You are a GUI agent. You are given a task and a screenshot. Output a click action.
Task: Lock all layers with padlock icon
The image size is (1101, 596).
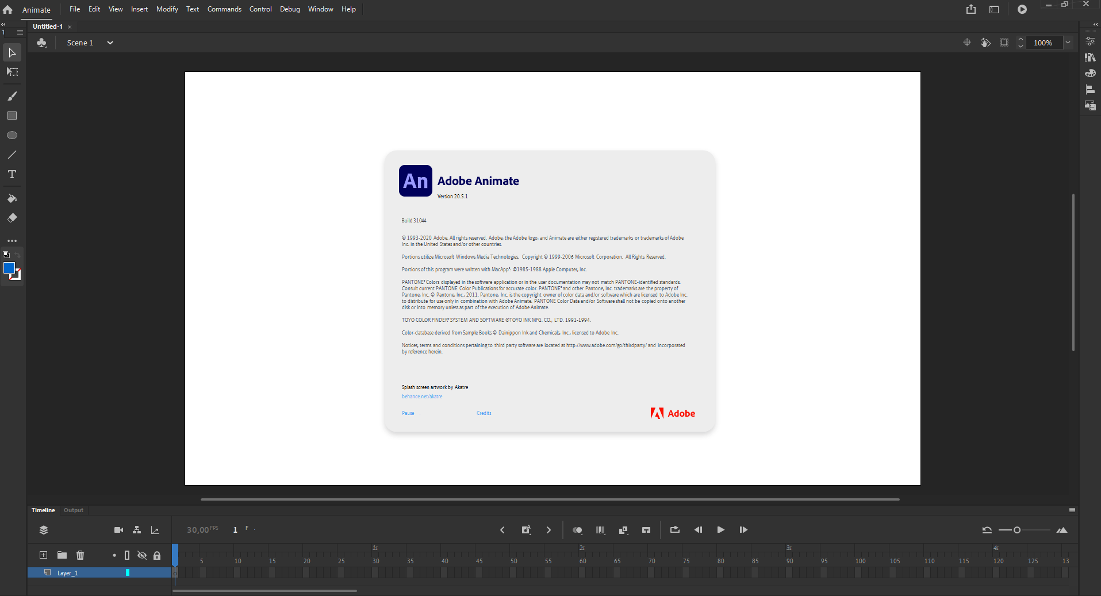point(157,555)
